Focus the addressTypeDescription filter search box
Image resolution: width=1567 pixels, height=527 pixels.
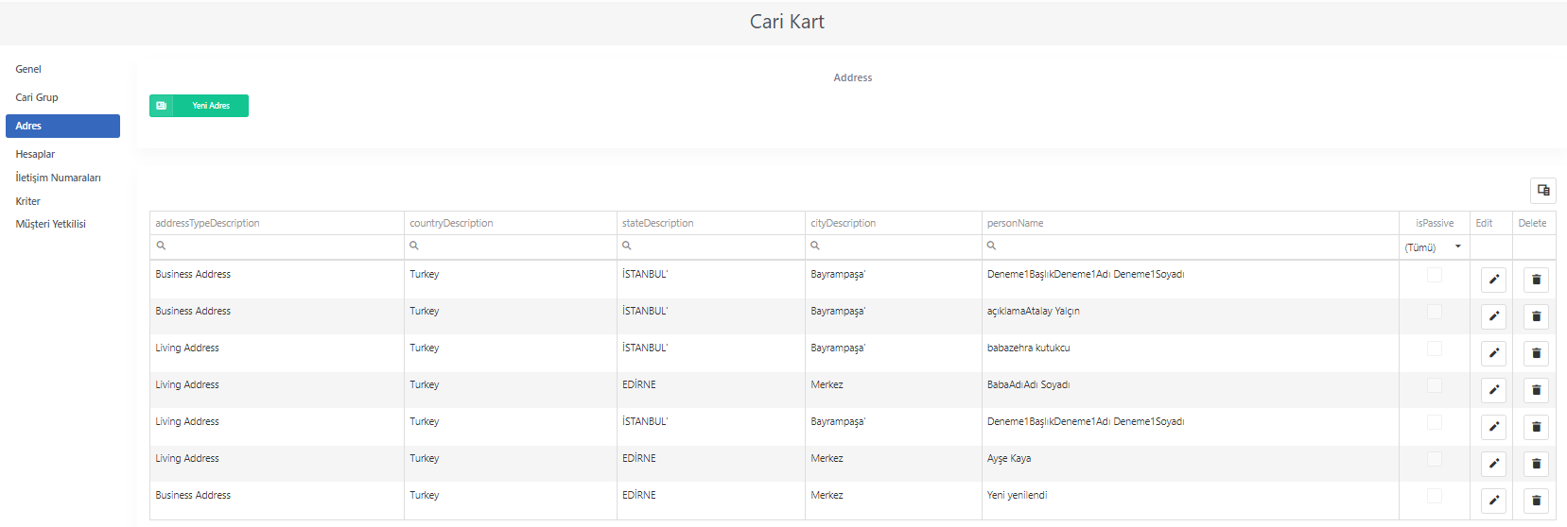click(276, 246)
